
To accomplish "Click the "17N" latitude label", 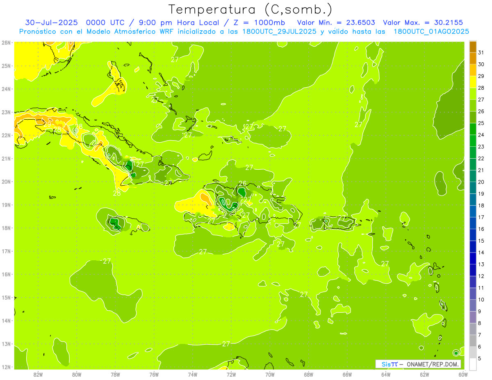I will click(x=6, y=251).
